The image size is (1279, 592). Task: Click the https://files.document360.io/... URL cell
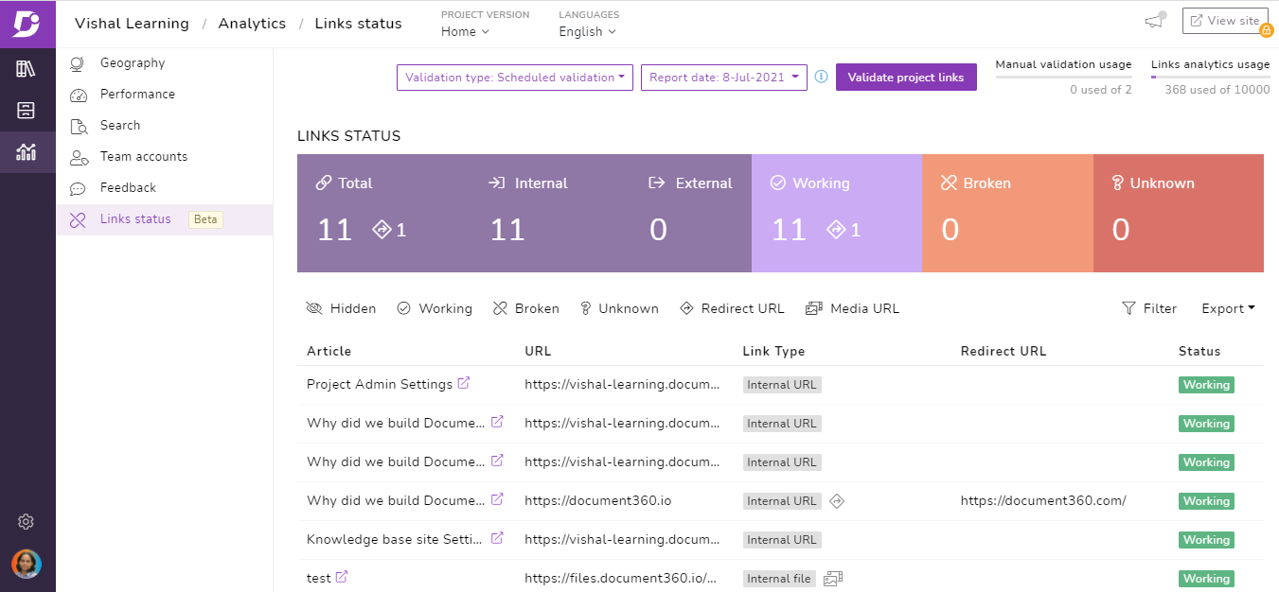pyautogui.click(x=620, y=578)
